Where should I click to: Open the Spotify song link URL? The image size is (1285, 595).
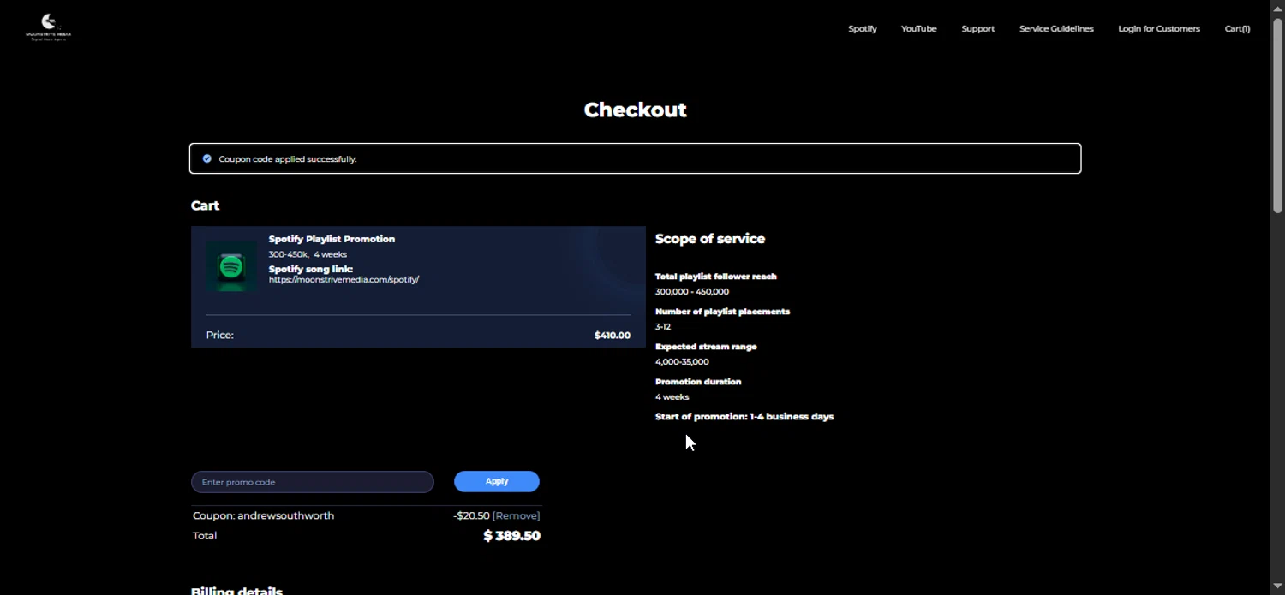tap(344, 279)
